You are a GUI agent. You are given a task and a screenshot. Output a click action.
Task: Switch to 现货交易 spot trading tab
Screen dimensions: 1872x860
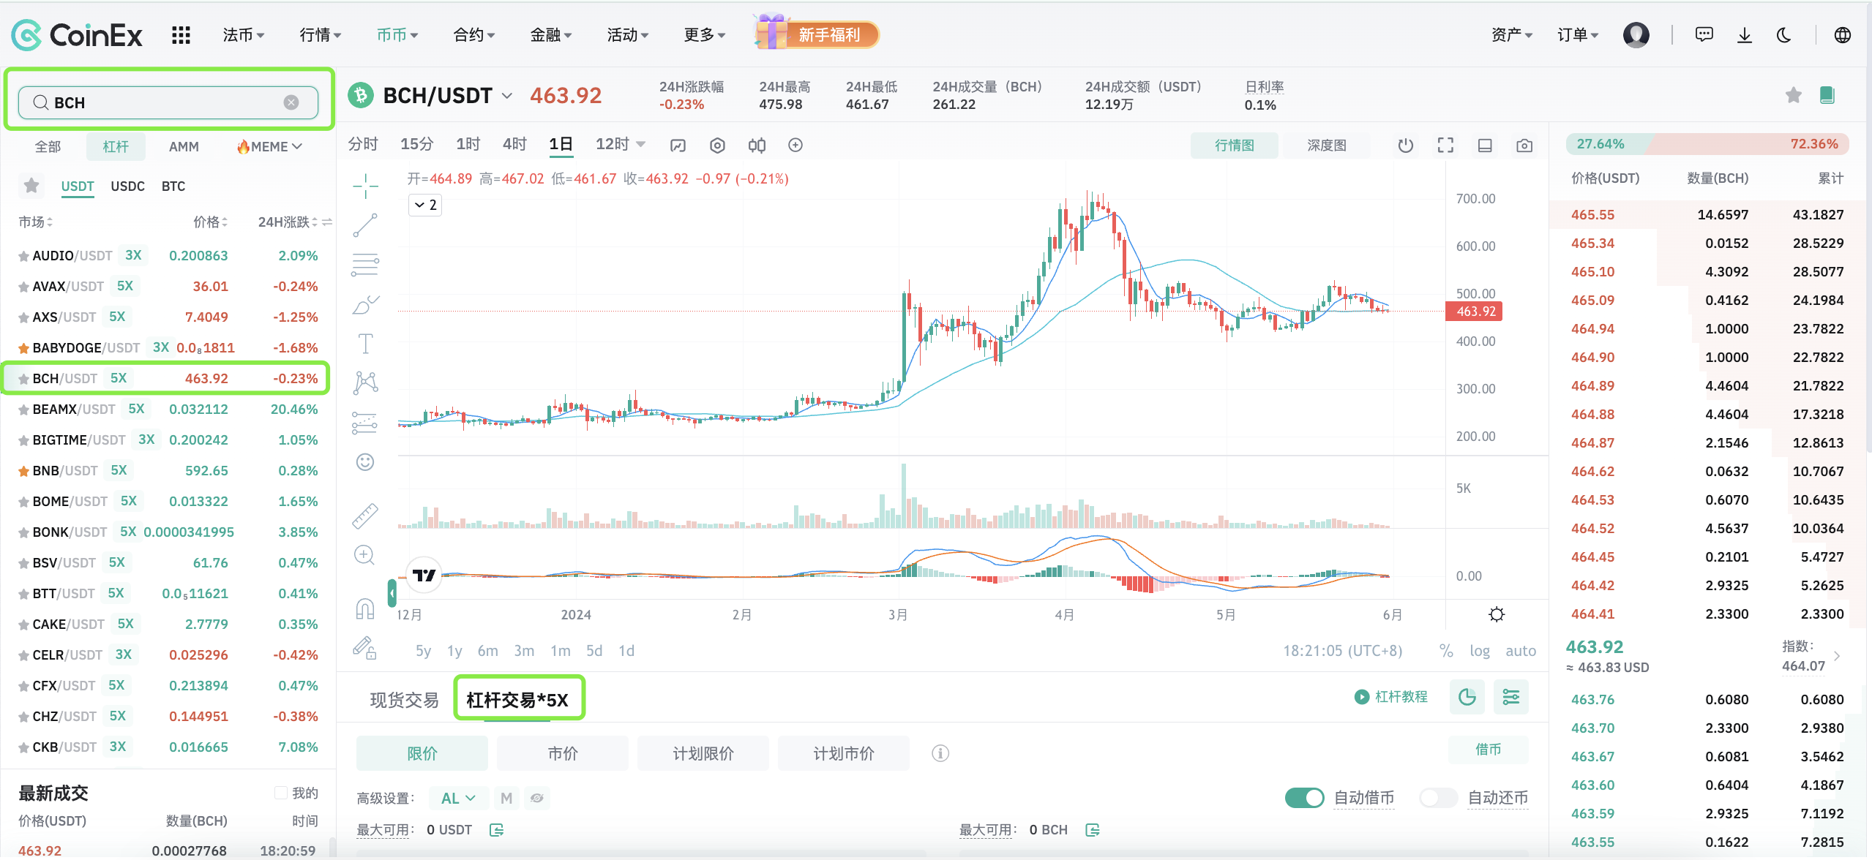(404, 700)
